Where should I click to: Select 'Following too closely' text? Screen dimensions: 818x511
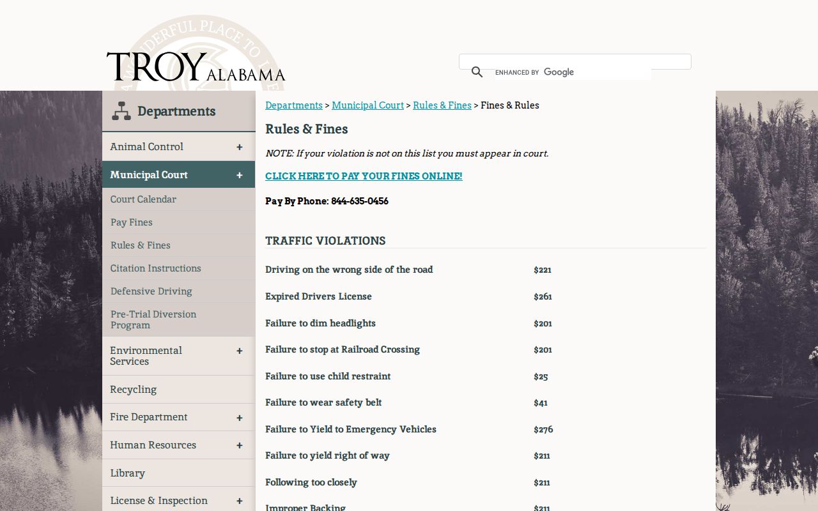click(x=311, y=482)
